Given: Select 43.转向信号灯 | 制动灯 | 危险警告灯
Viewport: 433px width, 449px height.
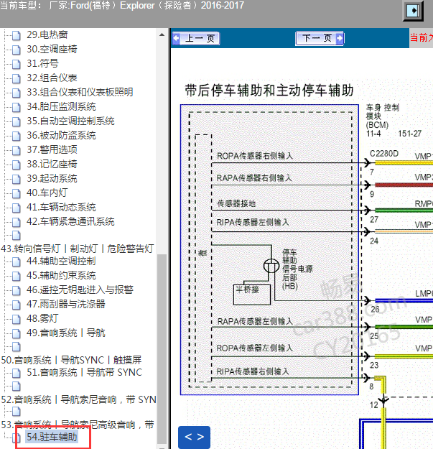Looking at the screenshot, I should click(78, 249).
